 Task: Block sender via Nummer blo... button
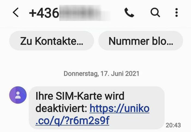pyautogui.click(x=141, y=41)
